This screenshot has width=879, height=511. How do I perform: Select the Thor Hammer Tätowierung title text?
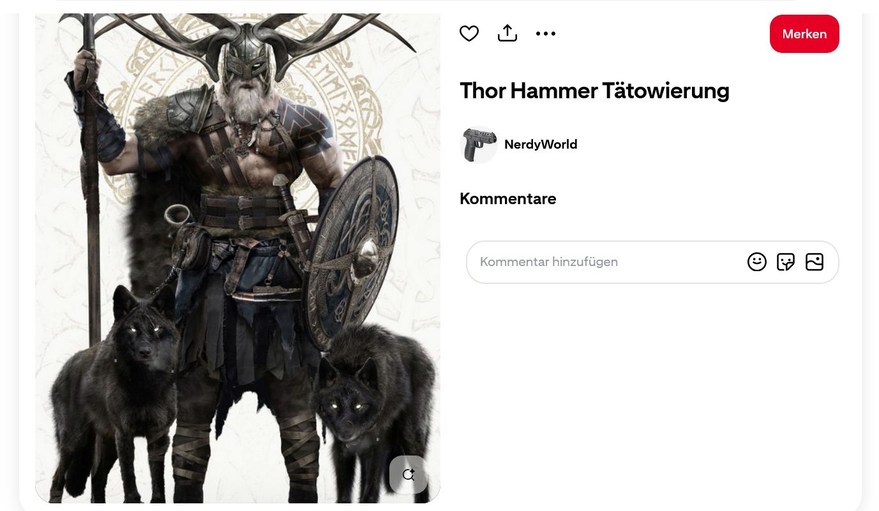click(x=594, y=91)
